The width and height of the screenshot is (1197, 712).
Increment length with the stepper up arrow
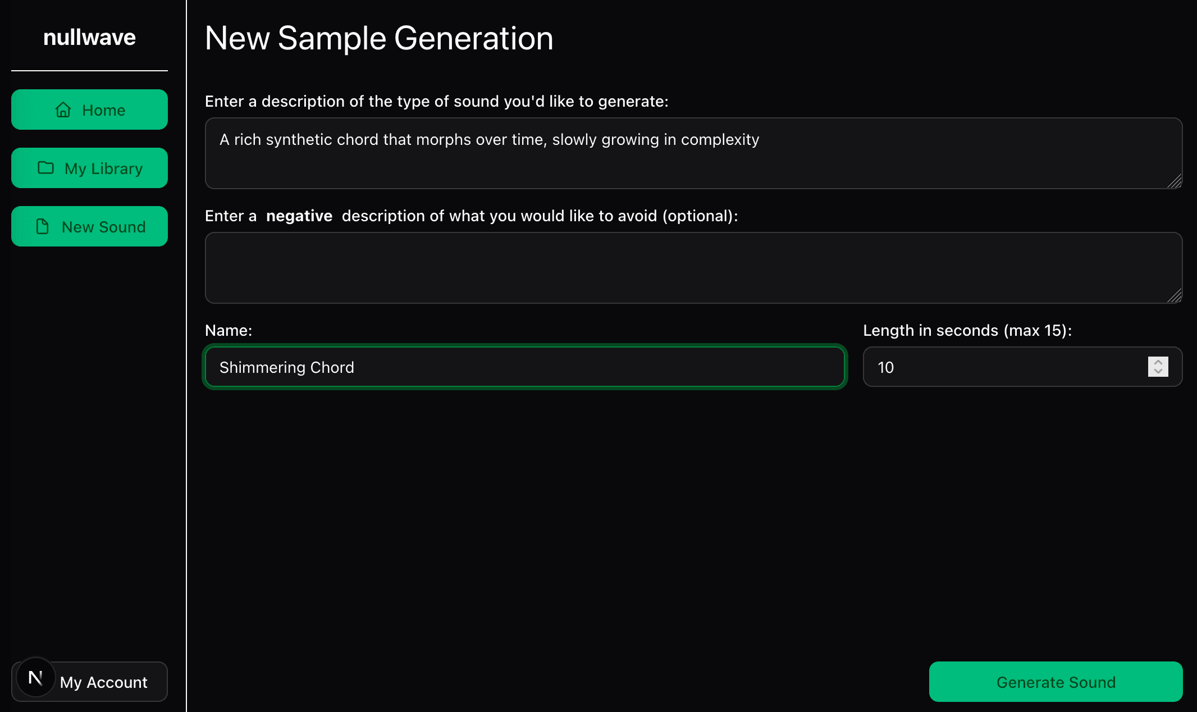click(1158, 362)
